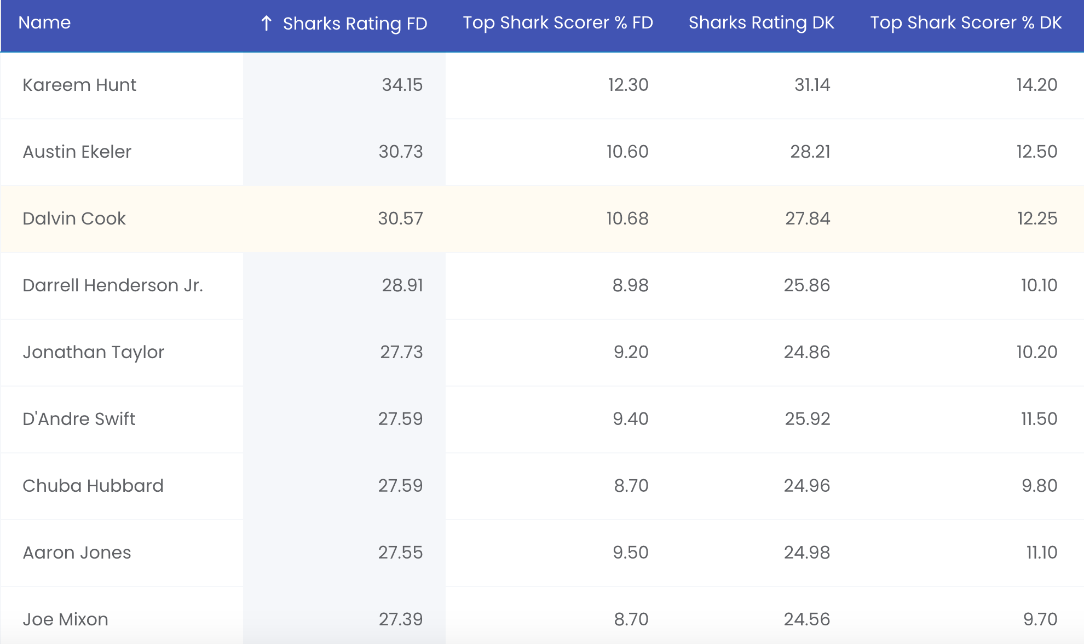Select the Jonathan Taylor player name
This screenshot has height=644, width=1084.
[x=94, y=352]
